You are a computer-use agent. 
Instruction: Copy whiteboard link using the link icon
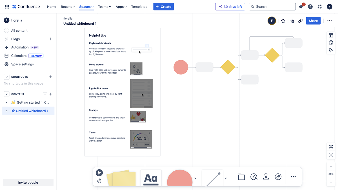[x=301, y=21]
